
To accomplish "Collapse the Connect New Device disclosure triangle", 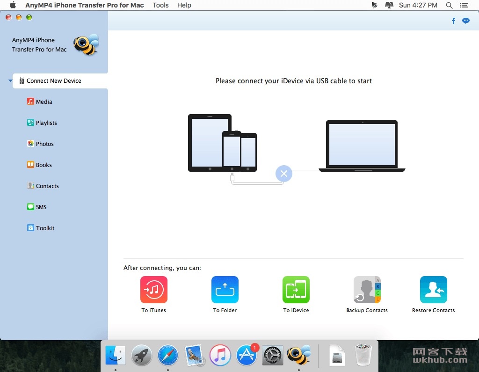I will coord(10,80).
